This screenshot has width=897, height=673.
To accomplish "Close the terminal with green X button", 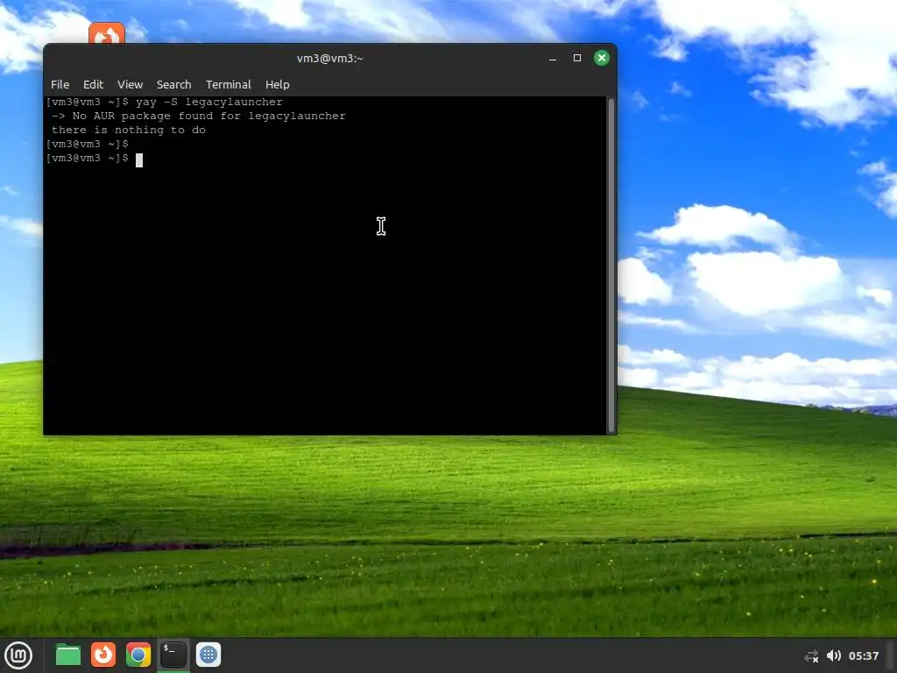I will [x=601, y=58].
